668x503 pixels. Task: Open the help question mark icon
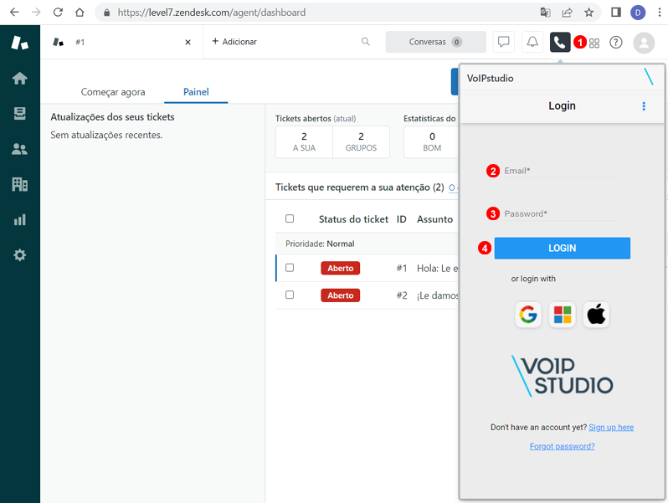(615, 42)
